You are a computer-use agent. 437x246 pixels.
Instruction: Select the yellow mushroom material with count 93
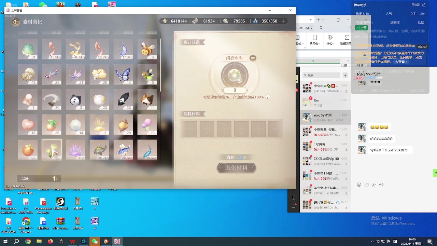click(52, 150)
